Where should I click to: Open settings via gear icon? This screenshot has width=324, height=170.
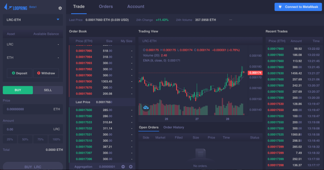[x=60, y=8]
